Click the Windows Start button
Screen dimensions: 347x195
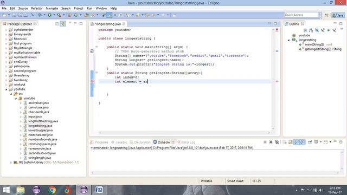(6, 190)
